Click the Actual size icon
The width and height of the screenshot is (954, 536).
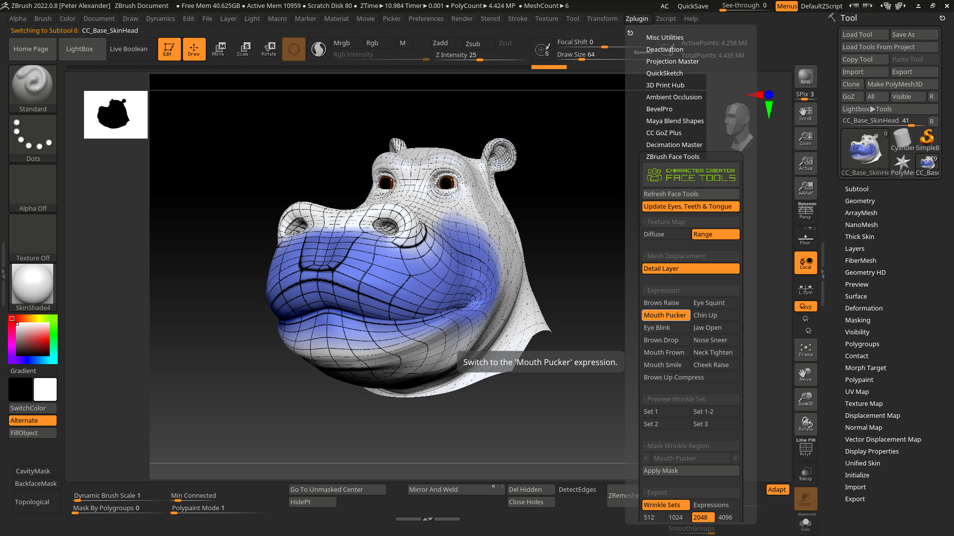coord(805,163)
